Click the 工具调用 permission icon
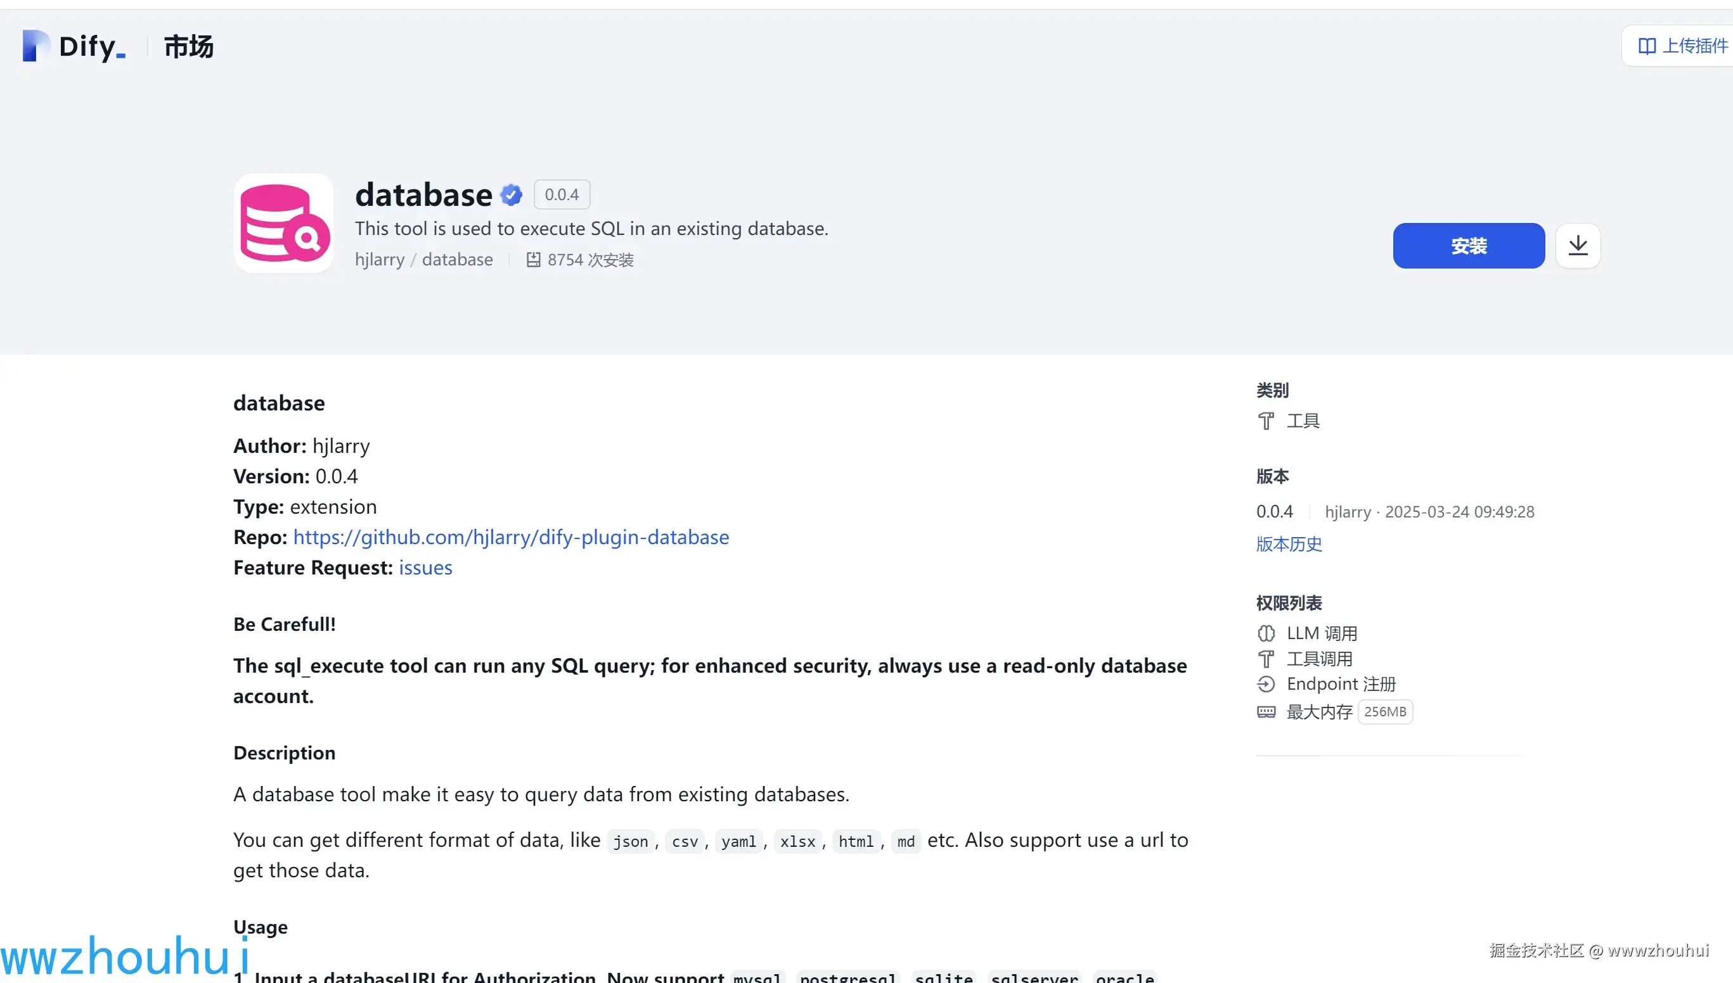The image size is (1733, 983). (x=1266, y=658)
